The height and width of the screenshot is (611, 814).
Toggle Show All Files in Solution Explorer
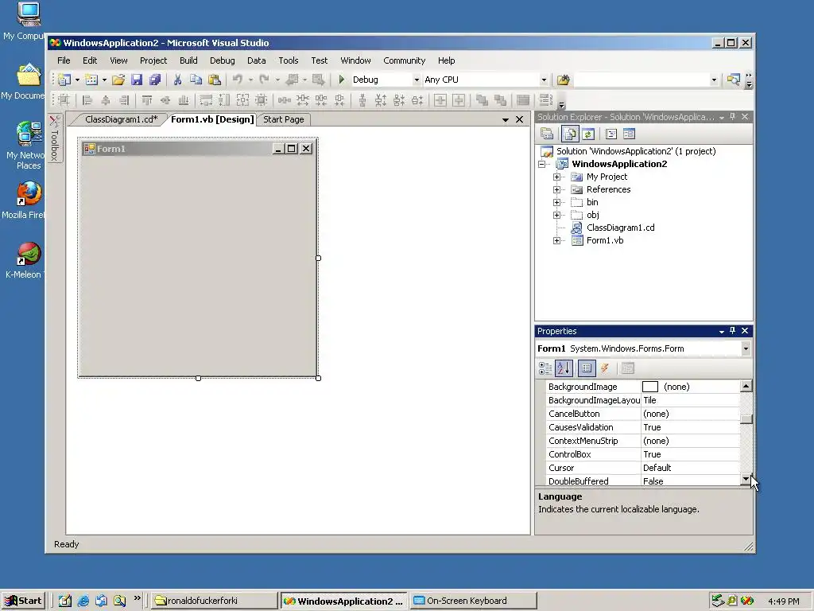point(569,134)
